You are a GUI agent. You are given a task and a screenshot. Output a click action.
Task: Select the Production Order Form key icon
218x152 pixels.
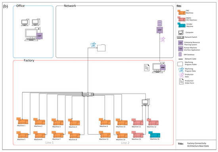click(x=181, y=82)
